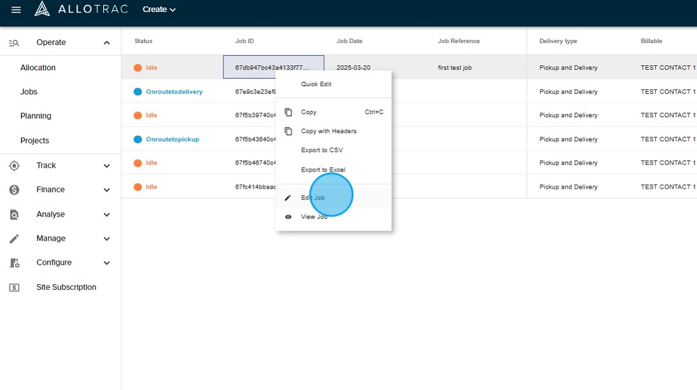Open the Create dropdown menu
The width and height of the screenshot is (697, 390).
click(159, 9)
